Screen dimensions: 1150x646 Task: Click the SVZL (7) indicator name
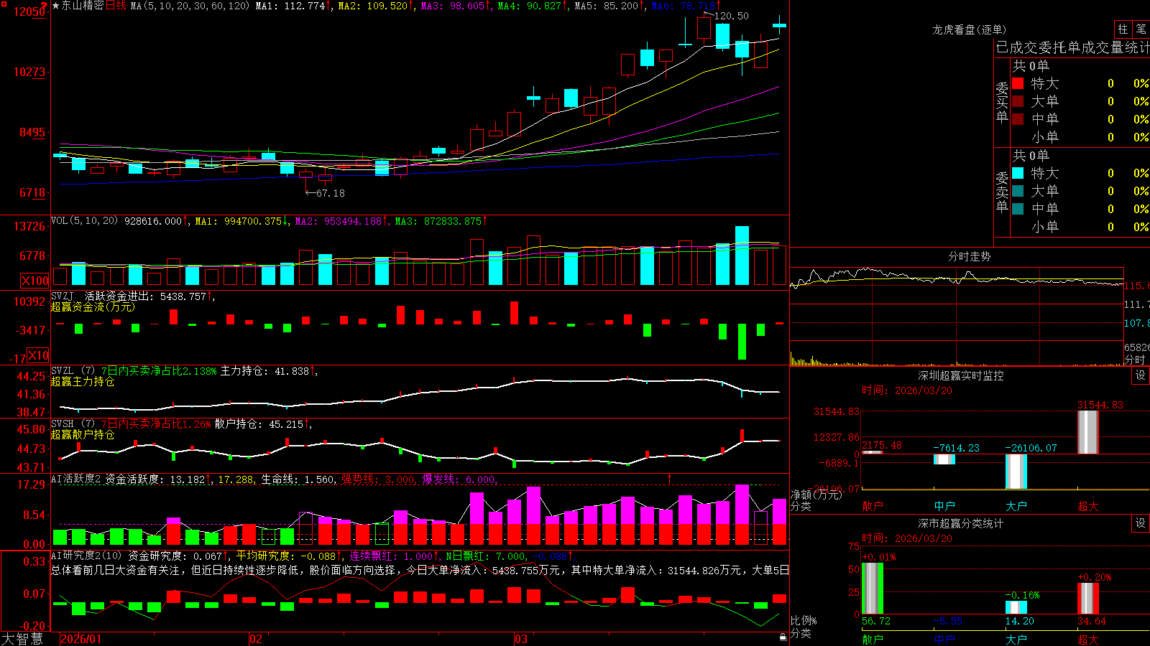coord(73,370)
